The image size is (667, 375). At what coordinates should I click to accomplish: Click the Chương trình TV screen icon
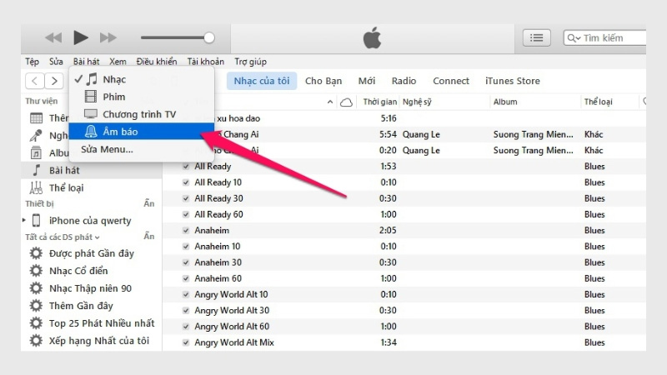coord(90,114)
